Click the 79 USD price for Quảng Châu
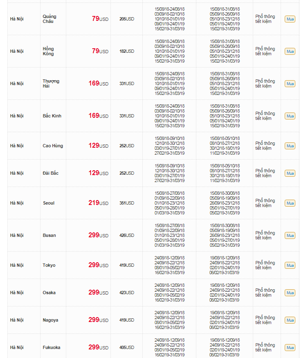Image resolution: width=308 pixels, height=358 pixels. (x=100, y=19)
